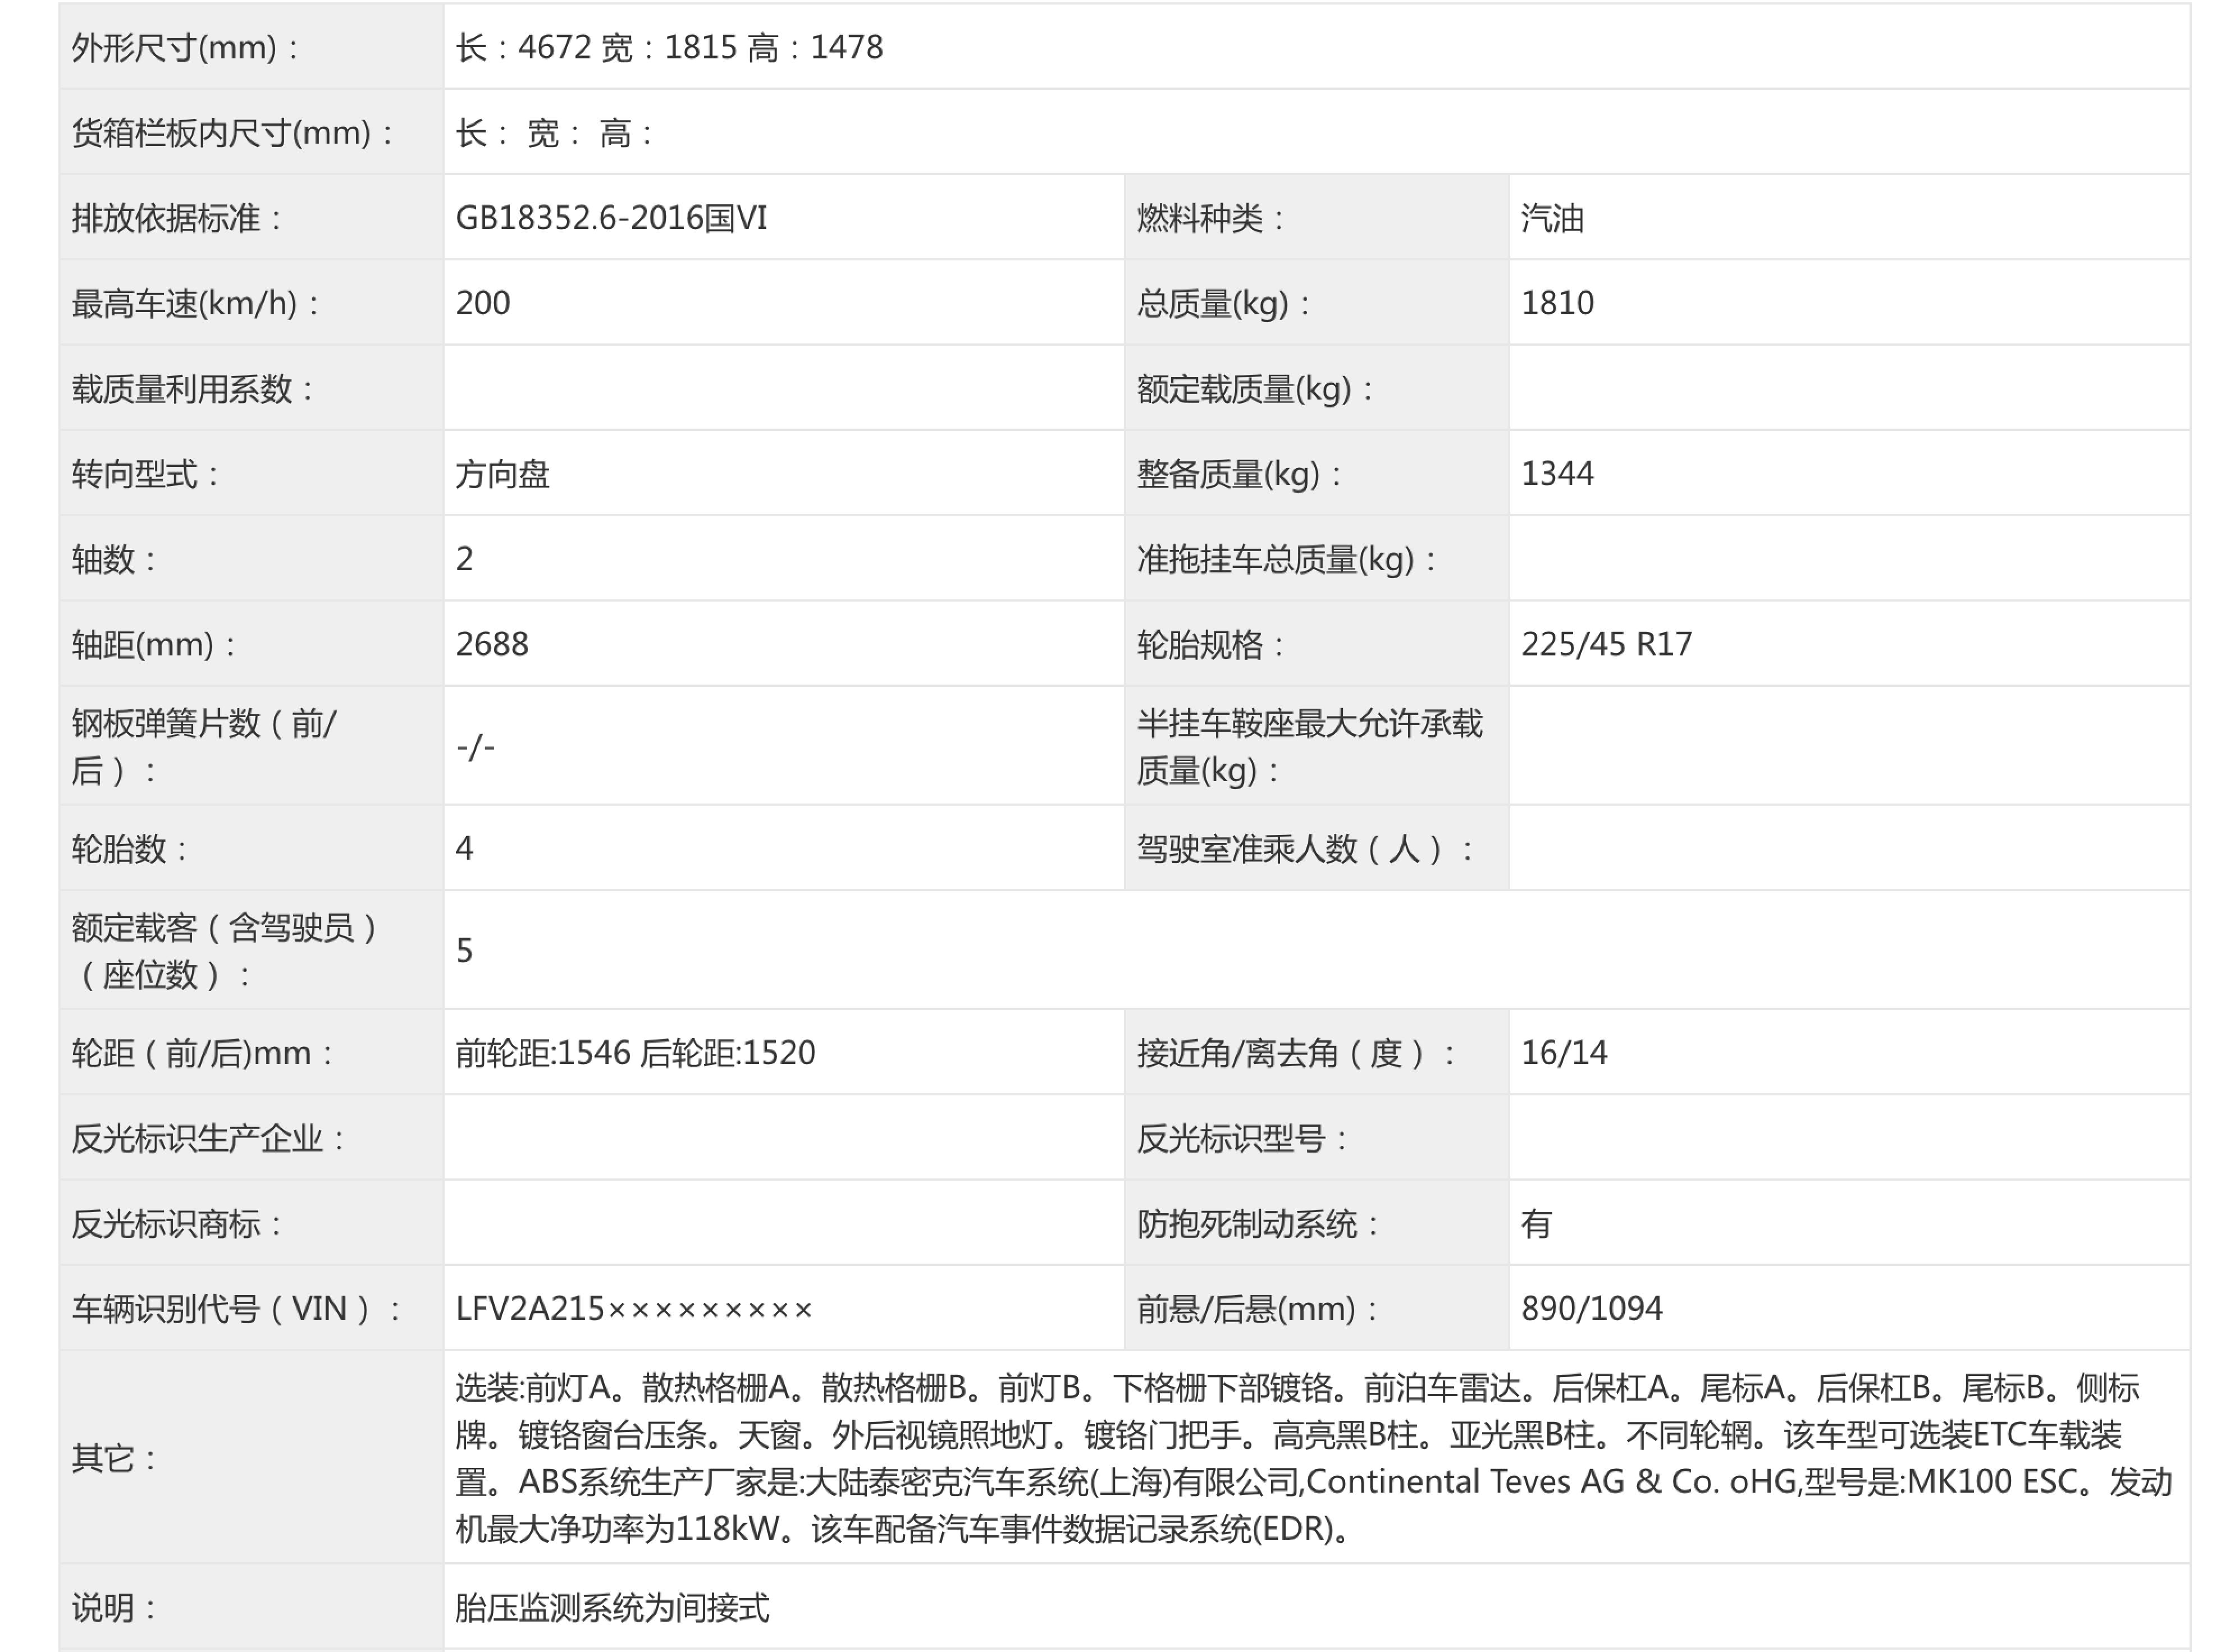Image resolution: width=2221 pixels, height=1652 pixels.
Task: Click the top speed value 200
Action: pyautogui.click(x=483, y=303)
